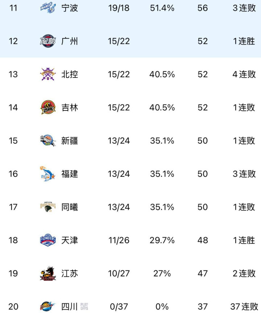Click the 37连败 losing streak text
The image size is (261, 313).
[244, 306]
